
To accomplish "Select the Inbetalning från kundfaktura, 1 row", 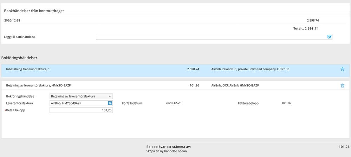I will [x=28, y=69].
